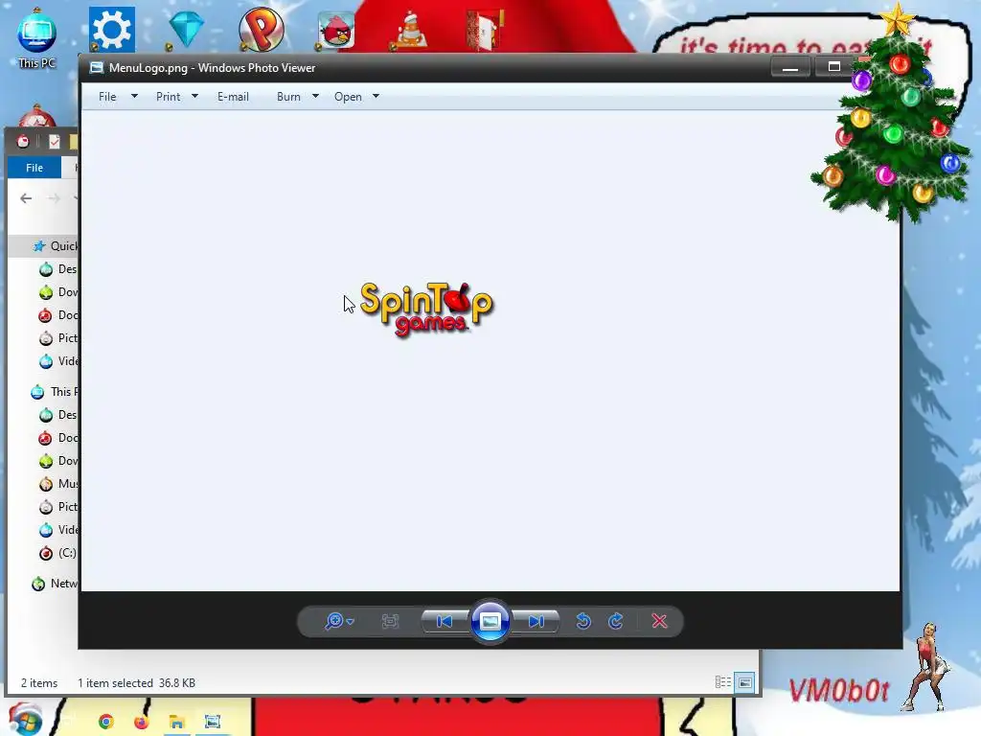This screenshot has width=981, height=736.
Task: Click the '2 items' status text
Action: 39,682
